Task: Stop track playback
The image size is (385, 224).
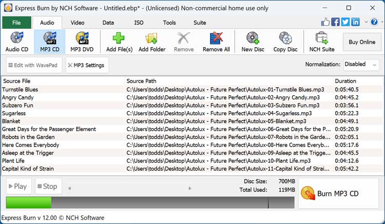Action: pyautogui.click(x=48, y=186)
